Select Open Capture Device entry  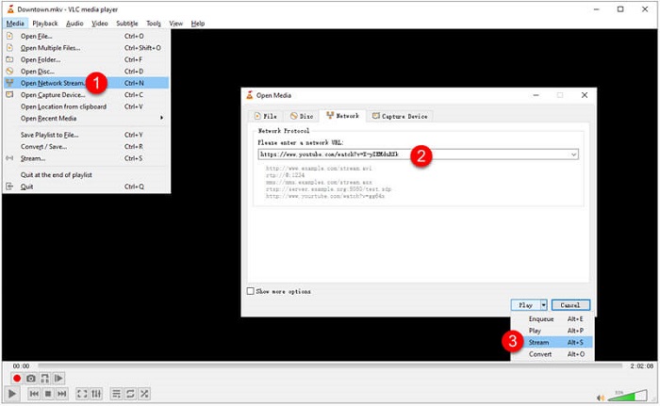[87, 95]
